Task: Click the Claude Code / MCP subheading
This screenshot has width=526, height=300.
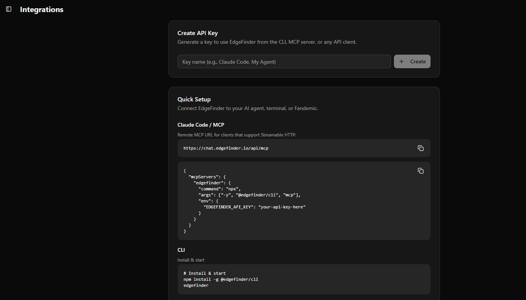Action: (201, 125)
